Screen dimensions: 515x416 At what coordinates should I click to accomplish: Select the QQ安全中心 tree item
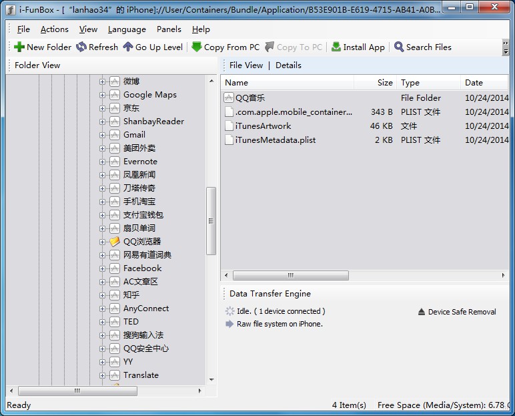coord(146,349)
